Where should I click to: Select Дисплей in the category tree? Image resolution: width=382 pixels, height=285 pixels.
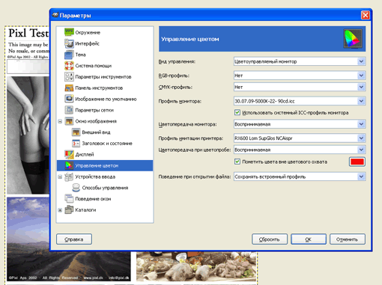[85, 155]
